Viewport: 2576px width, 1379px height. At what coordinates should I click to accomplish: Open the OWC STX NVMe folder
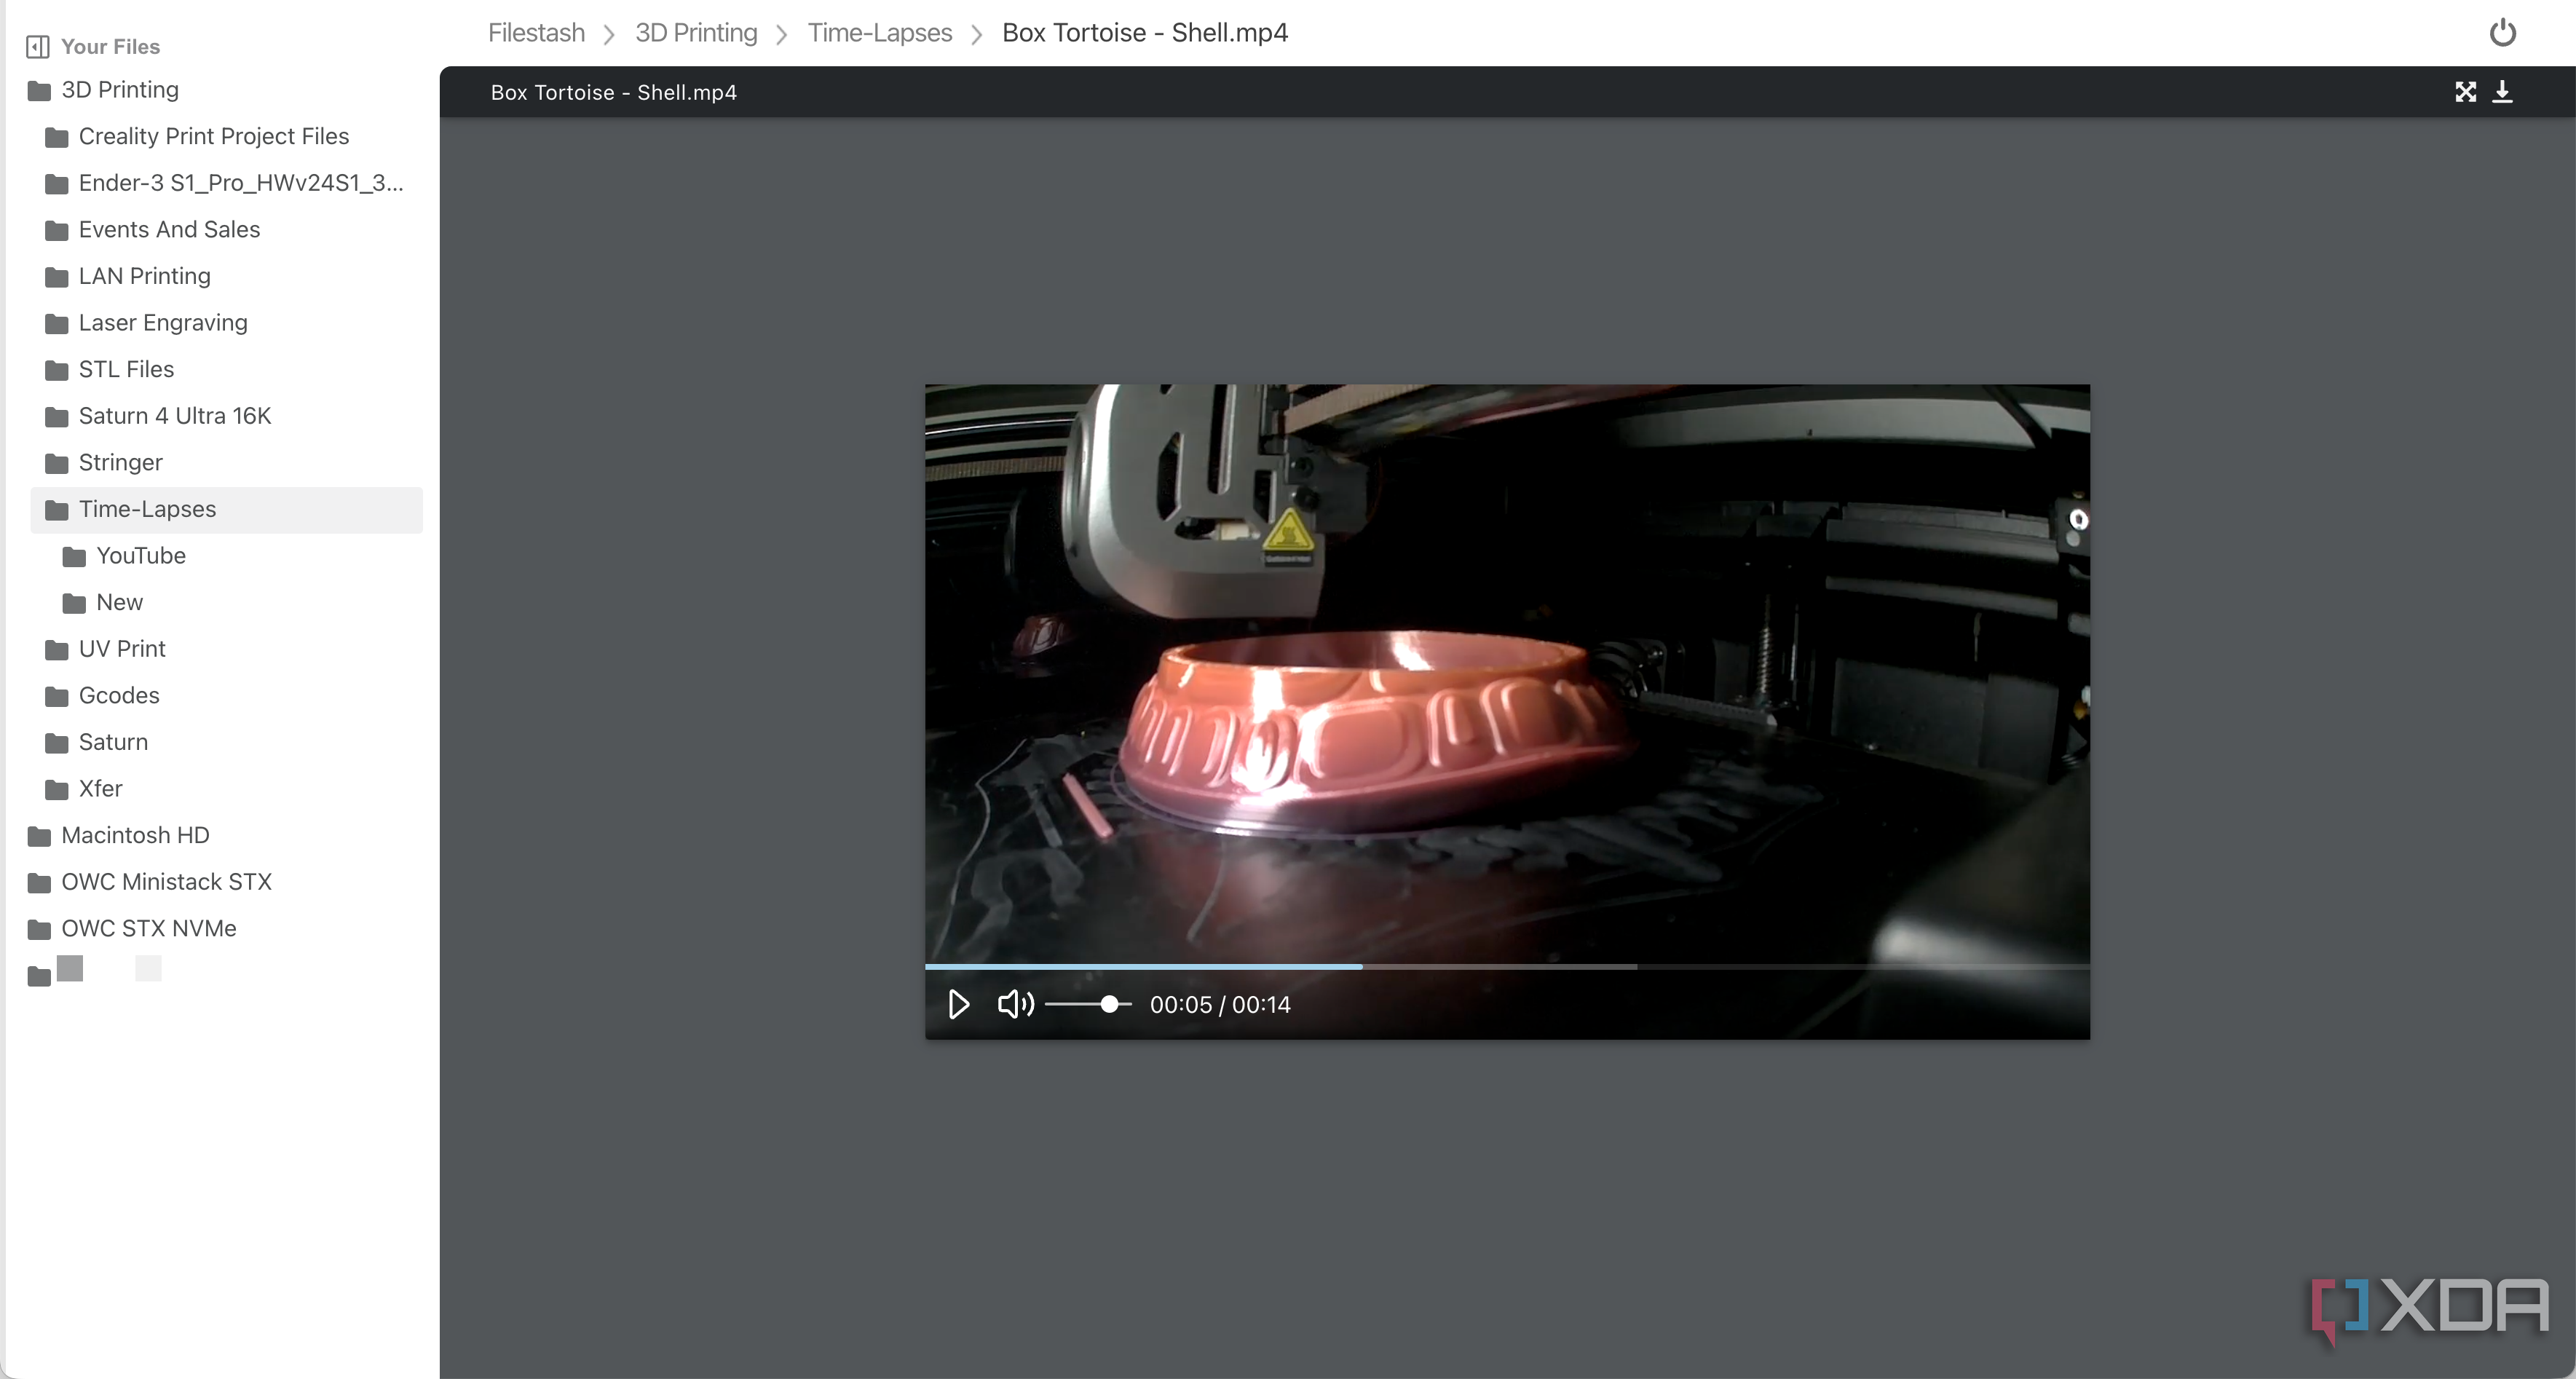point(149,928)
